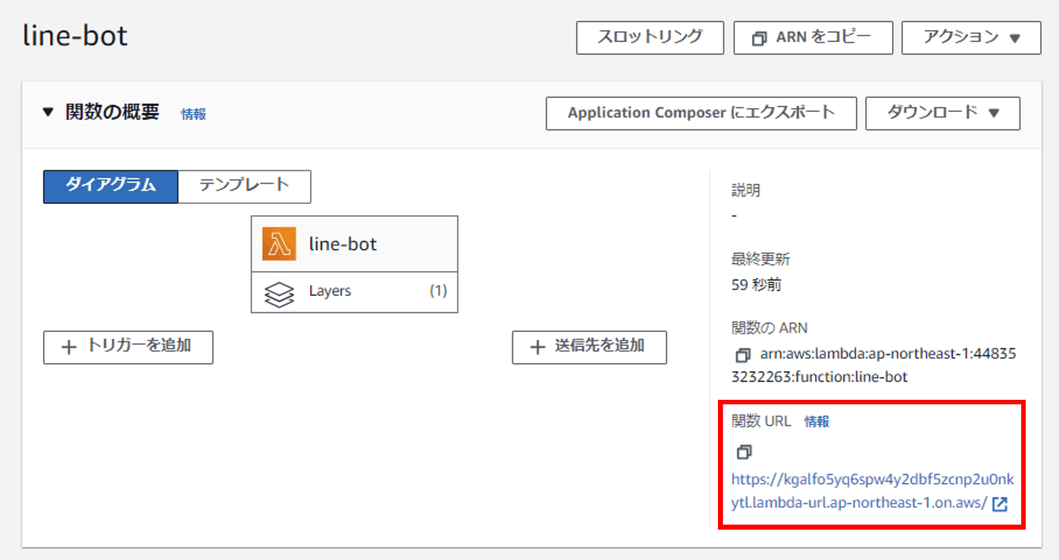Copy the function URL using copy icon
Viewport: 1059px width, 560px height.
[744, 452]
